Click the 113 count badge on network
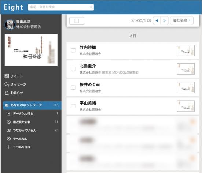Viewport: 202px width, 173px height. point(56,105)
